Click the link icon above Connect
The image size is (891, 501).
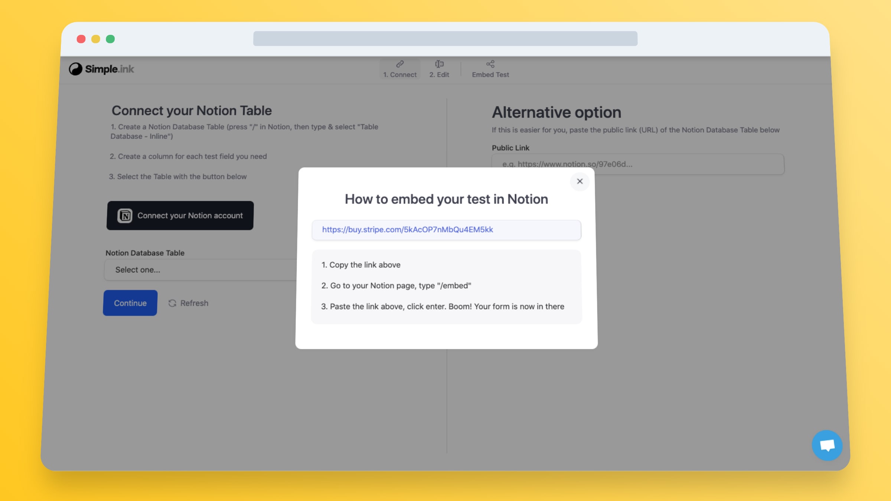400,64
